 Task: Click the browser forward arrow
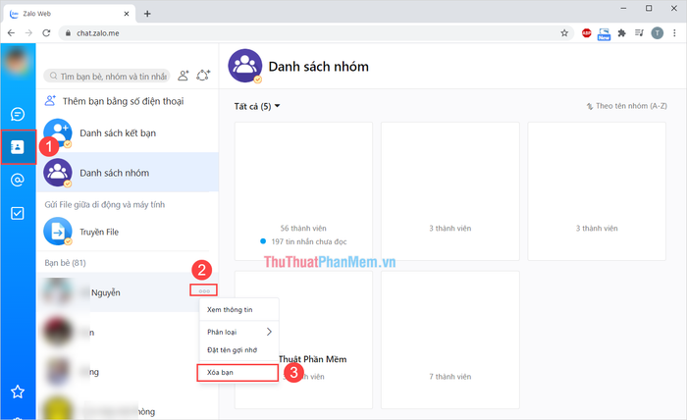[28, 32]
